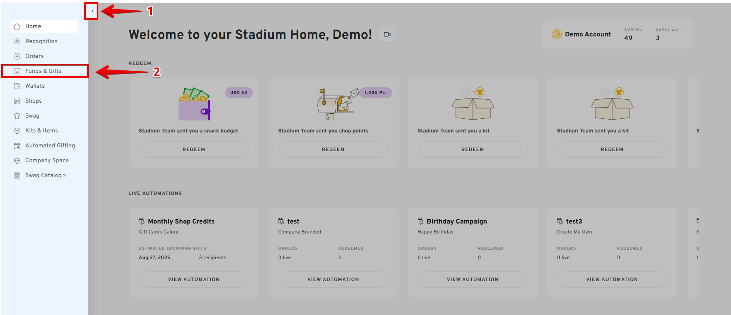This screenshot has width=731, height=315.
Task: Go to the Home menu item
Action: (x=33, y=26)
